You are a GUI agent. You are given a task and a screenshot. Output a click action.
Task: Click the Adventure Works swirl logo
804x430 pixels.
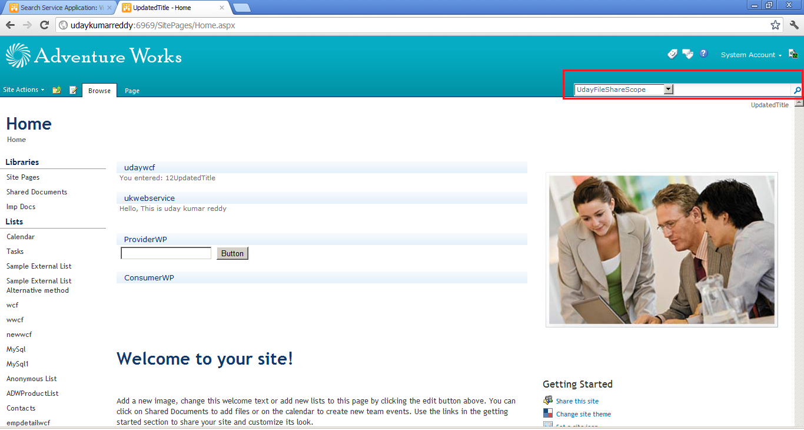coord(18,55)
